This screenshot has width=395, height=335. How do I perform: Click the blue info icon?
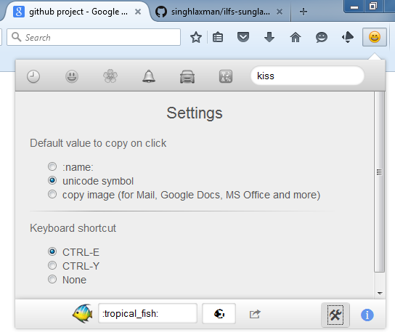point(367,315)
